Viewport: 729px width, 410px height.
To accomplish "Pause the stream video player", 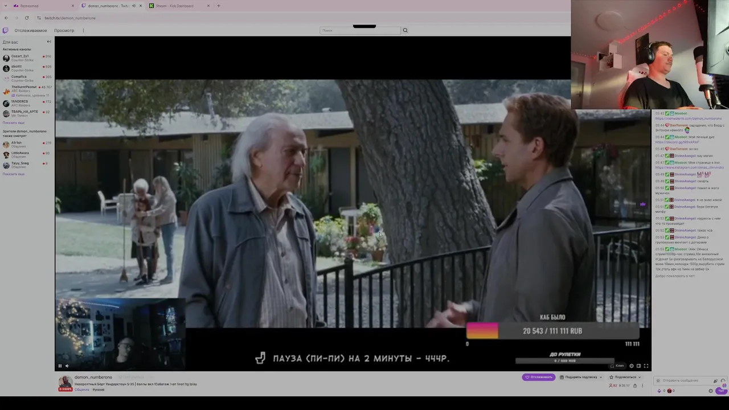I will pyautogui.click(x=60, y=366).
